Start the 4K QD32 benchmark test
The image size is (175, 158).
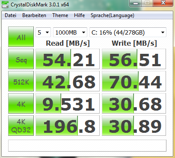pyautogui.click(x=21, y=126)
